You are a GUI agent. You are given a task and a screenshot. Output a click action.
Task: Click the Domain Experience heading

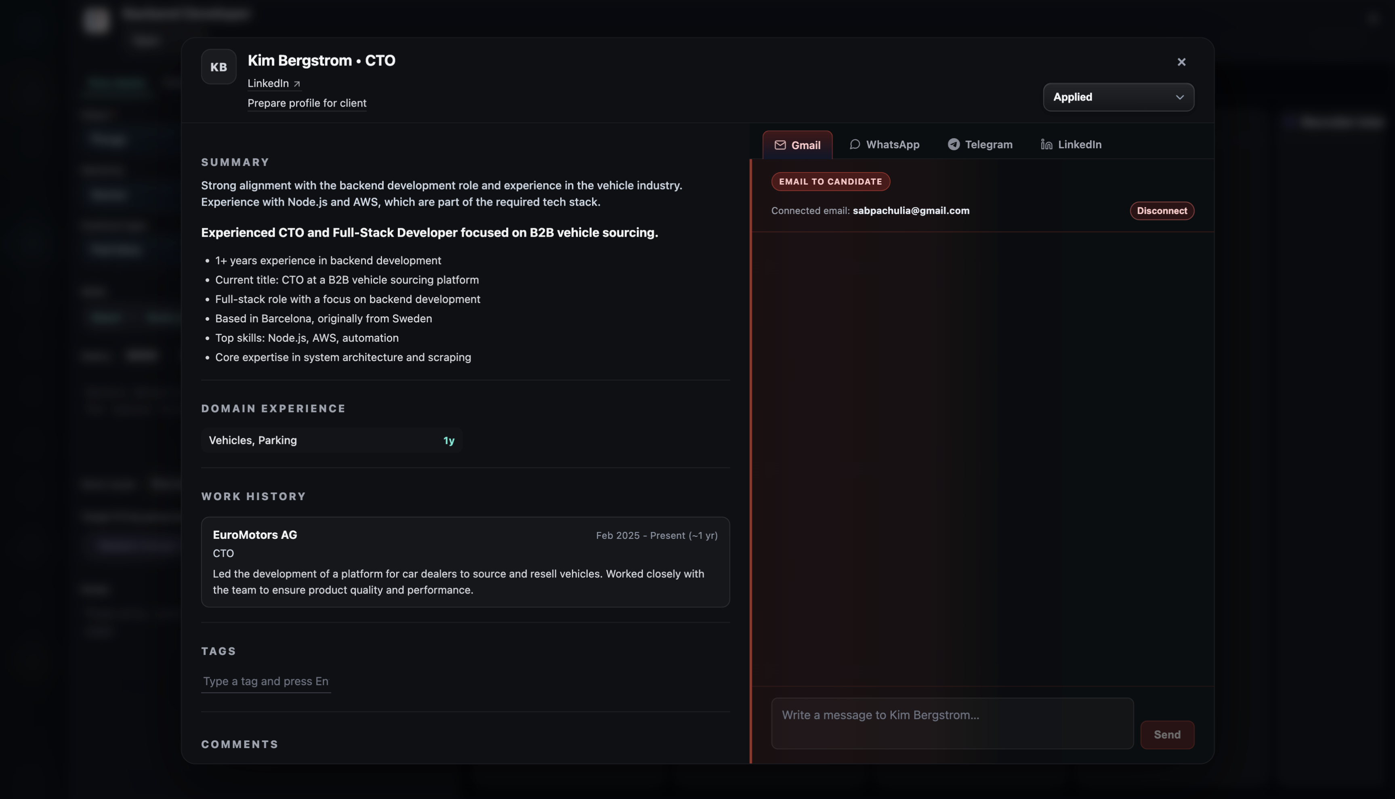[273, 409]
